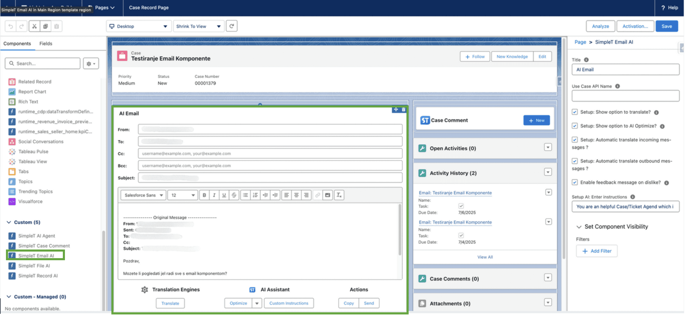Click the component Search field

[x=42, y=63]
